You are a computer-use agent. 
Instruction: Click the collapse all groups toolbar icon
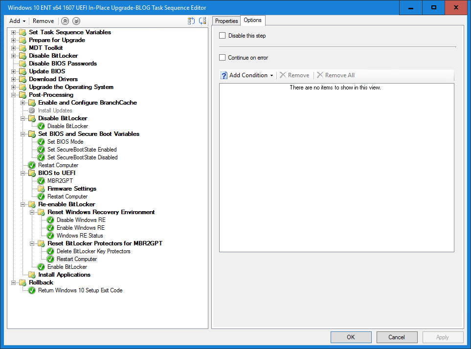(202, 21)
